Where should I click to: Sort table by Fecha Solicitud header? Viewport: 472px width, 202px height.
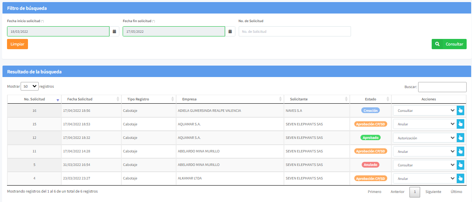[x=80, y=99]
